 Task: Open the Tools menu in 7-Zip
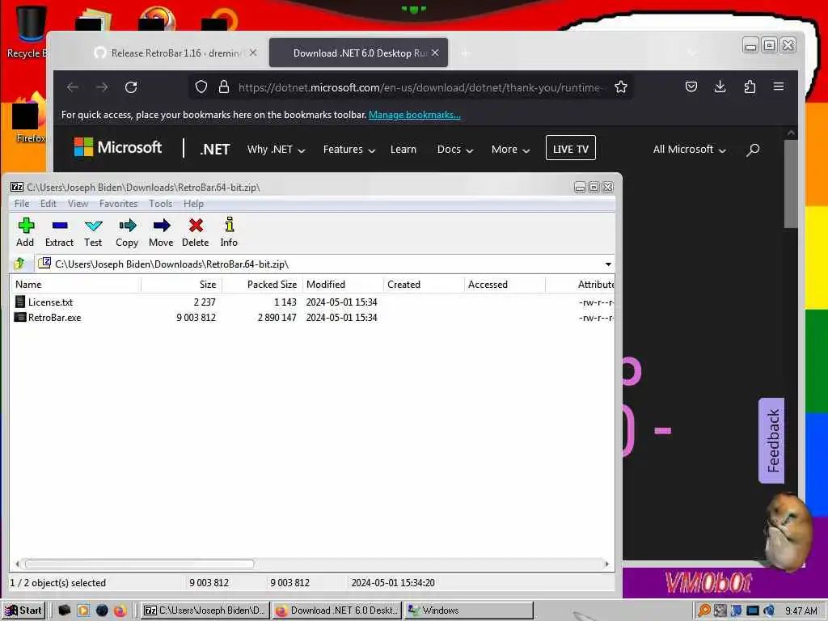pyautogui.click(x=161, y=204)
